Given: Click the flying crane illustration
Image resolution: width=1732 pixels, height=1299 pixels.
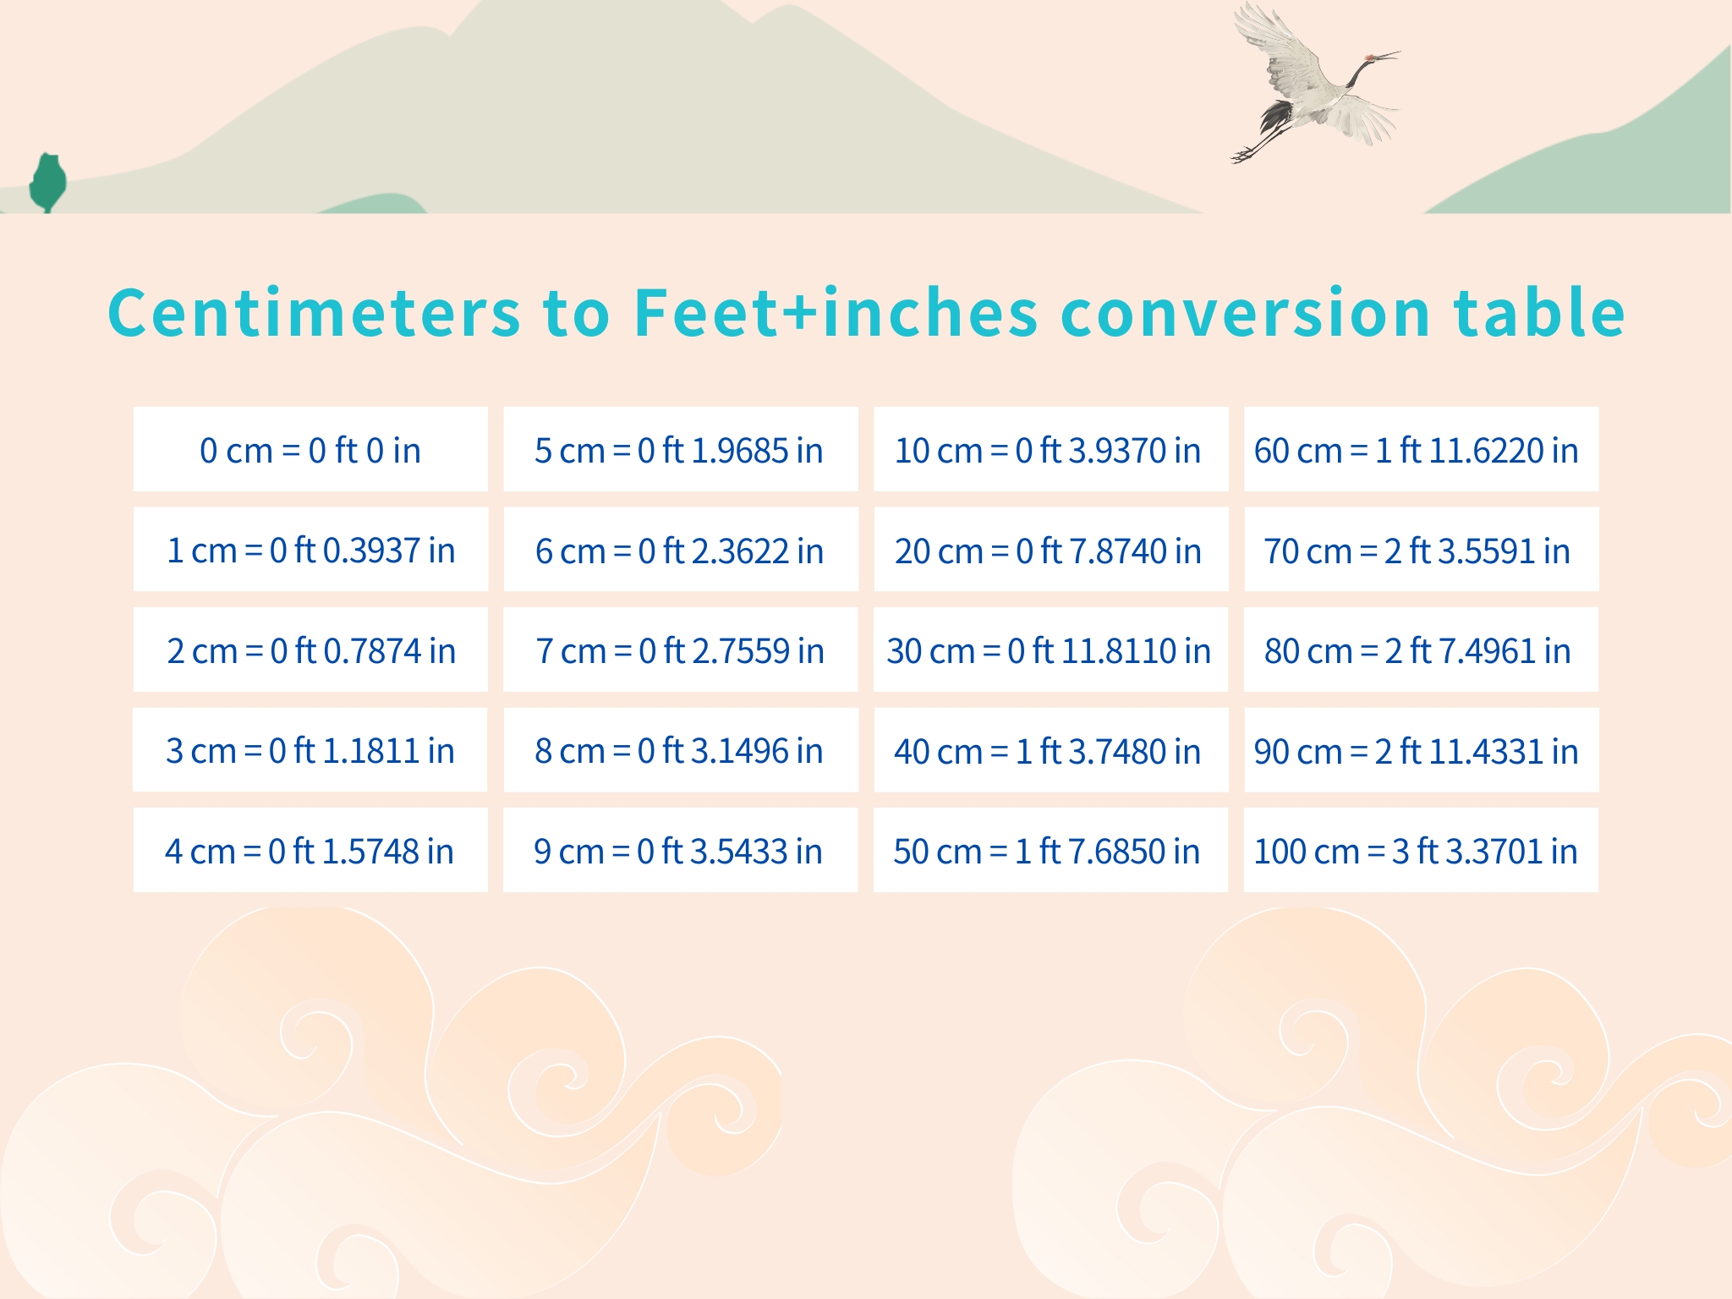Looking at the screenshot, I should pos(1315,83).
